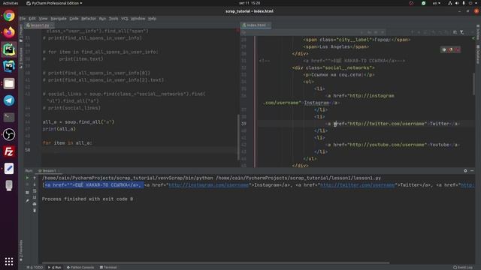Open the Event Log in the status bar
This screenshot has height=270, width=481.
point(463,267)
